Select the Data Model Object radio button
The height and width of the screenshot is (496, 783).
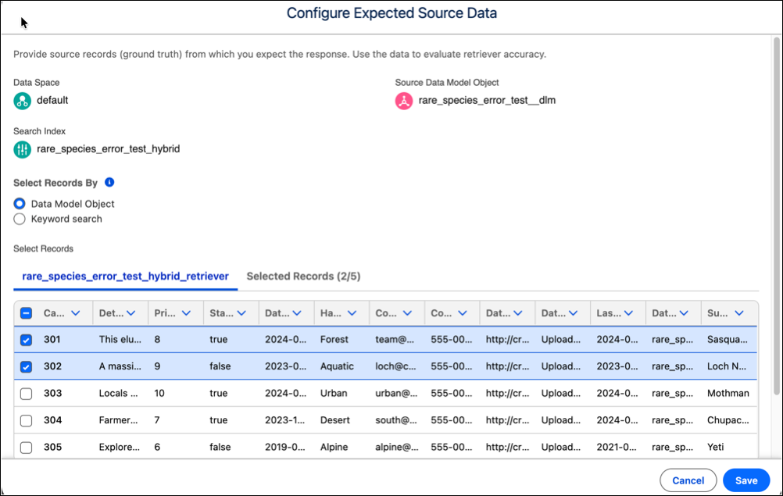click(x=20, y=204)
